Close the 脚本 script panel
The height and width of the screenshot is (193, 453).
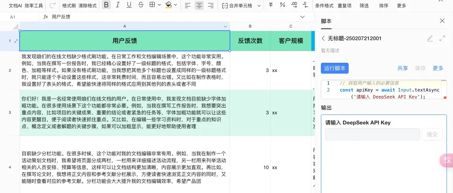click(442, 21)
